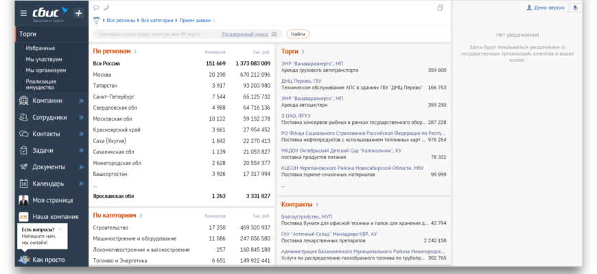Click the user icon beside Демо-версия
Screen dimensions: 597x274
529,8
